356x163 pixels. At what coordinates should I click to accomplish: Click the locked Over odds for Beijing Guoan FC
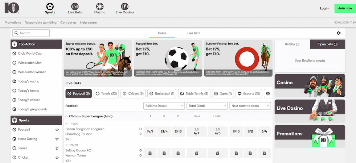coord(197,153)
